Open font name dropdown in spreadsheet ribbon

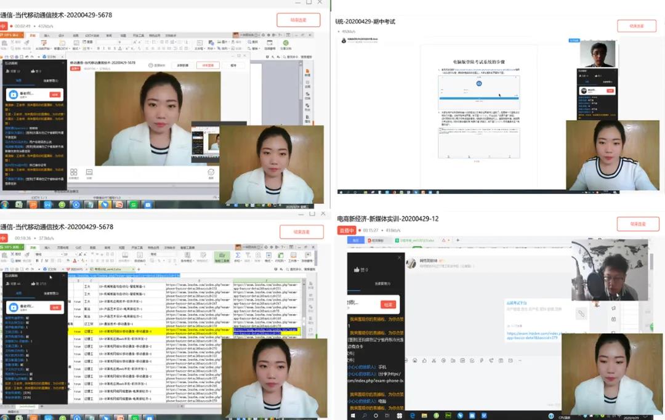(x=62, y=254)
